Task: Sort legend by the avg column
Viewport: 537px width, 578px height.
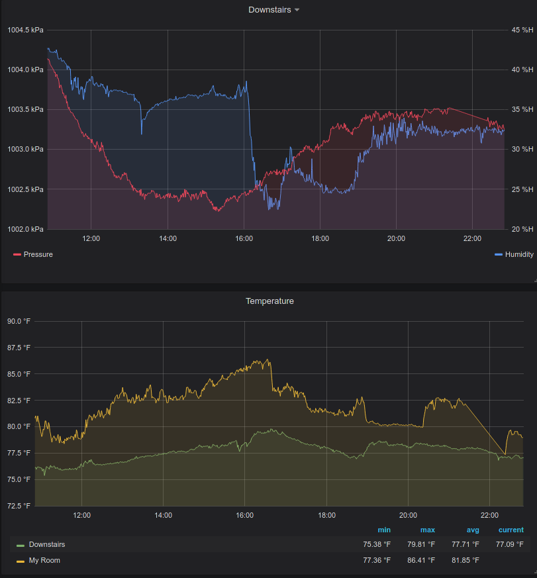Action: point(473,530)
